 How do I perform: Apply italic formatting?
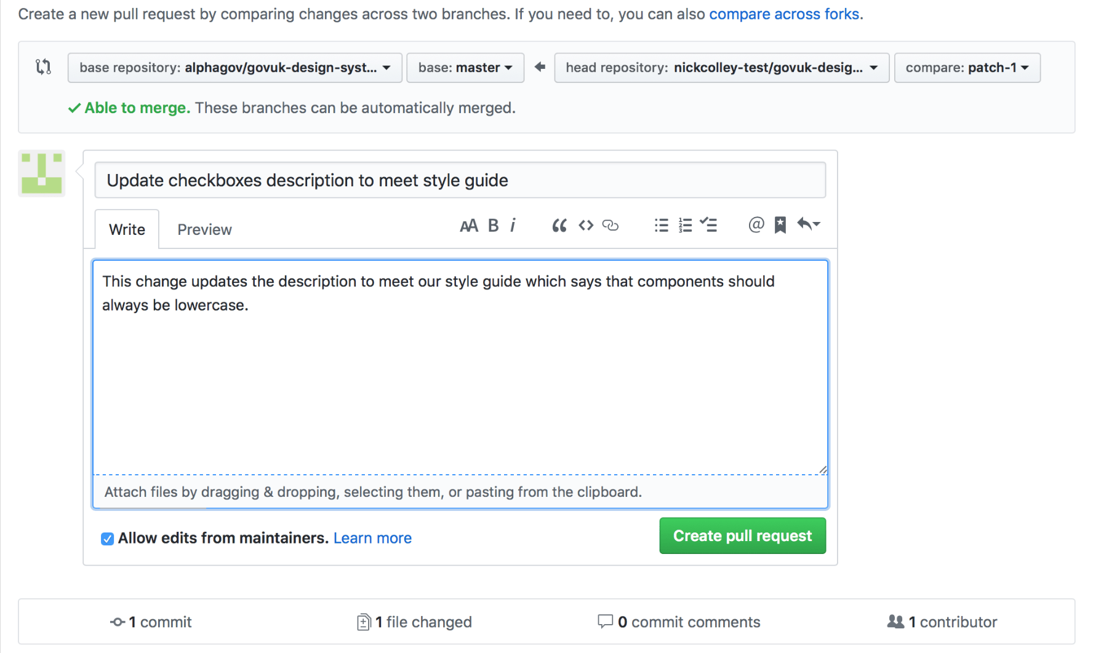[x=513, y=225]
